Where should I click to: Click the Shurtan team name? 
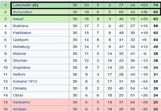pos(20,61)
